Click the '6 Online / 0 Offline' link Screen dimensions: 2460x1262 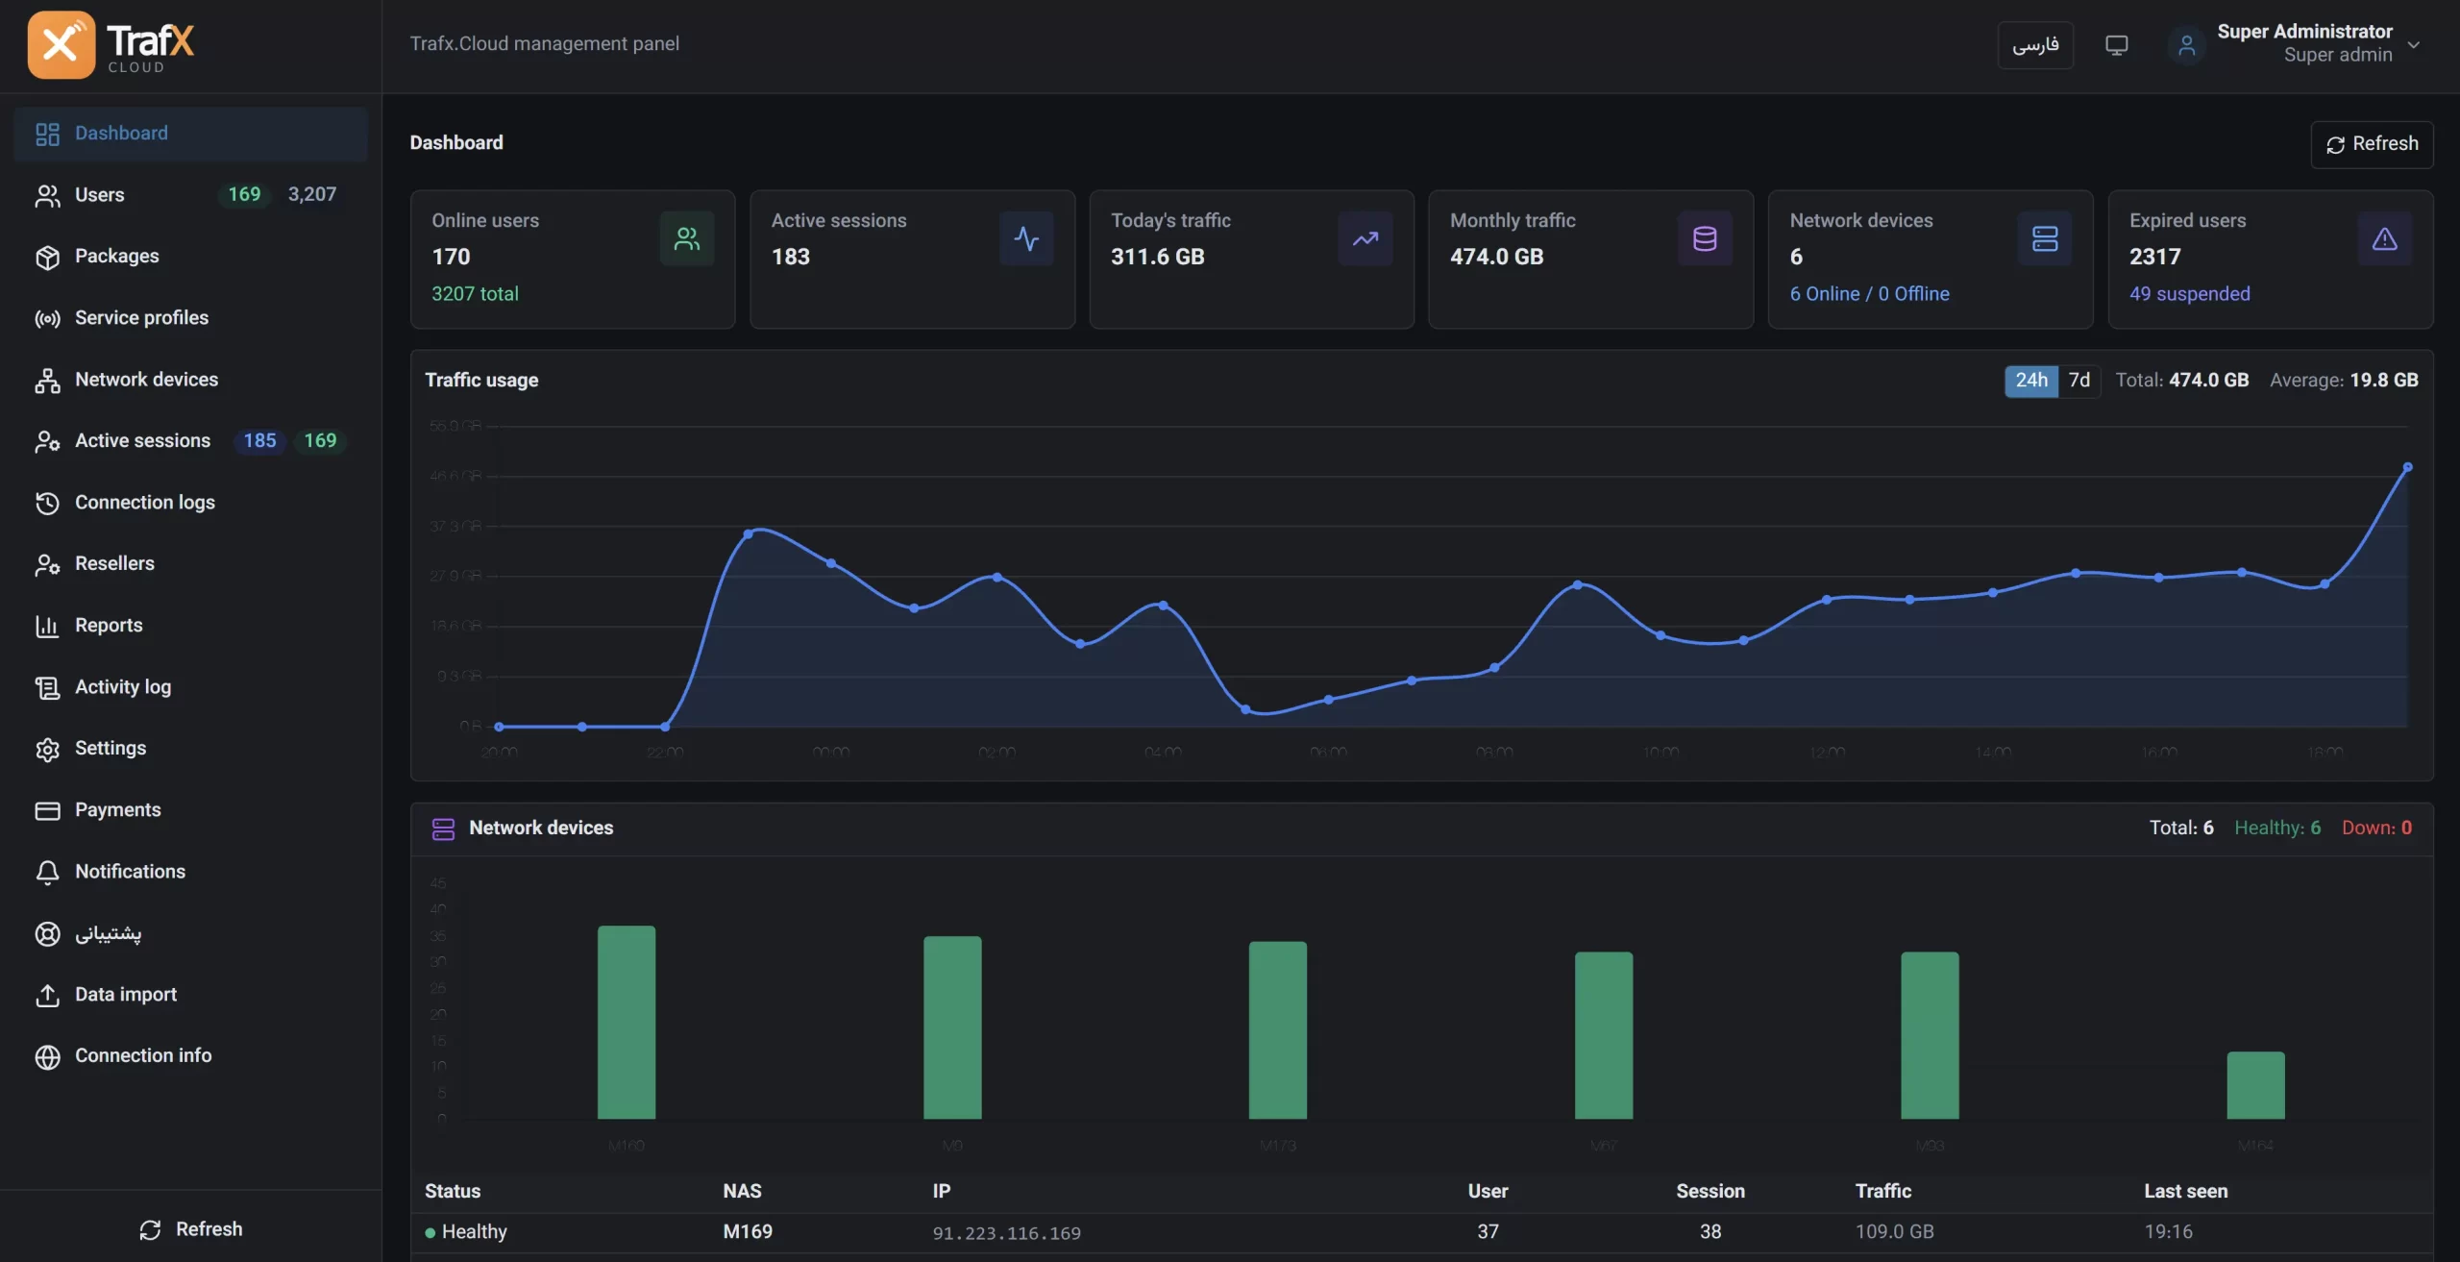click(x=1869, y=294)
